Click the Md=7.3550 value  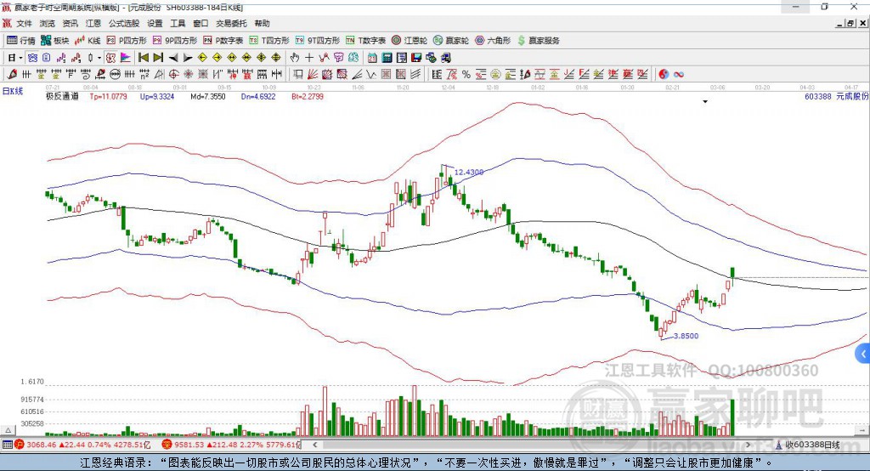208,96
